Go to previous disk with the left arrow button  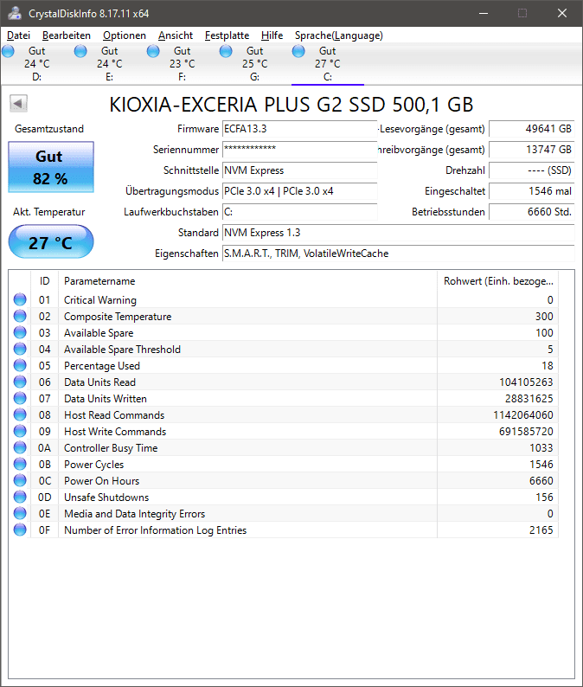point(18,104)
